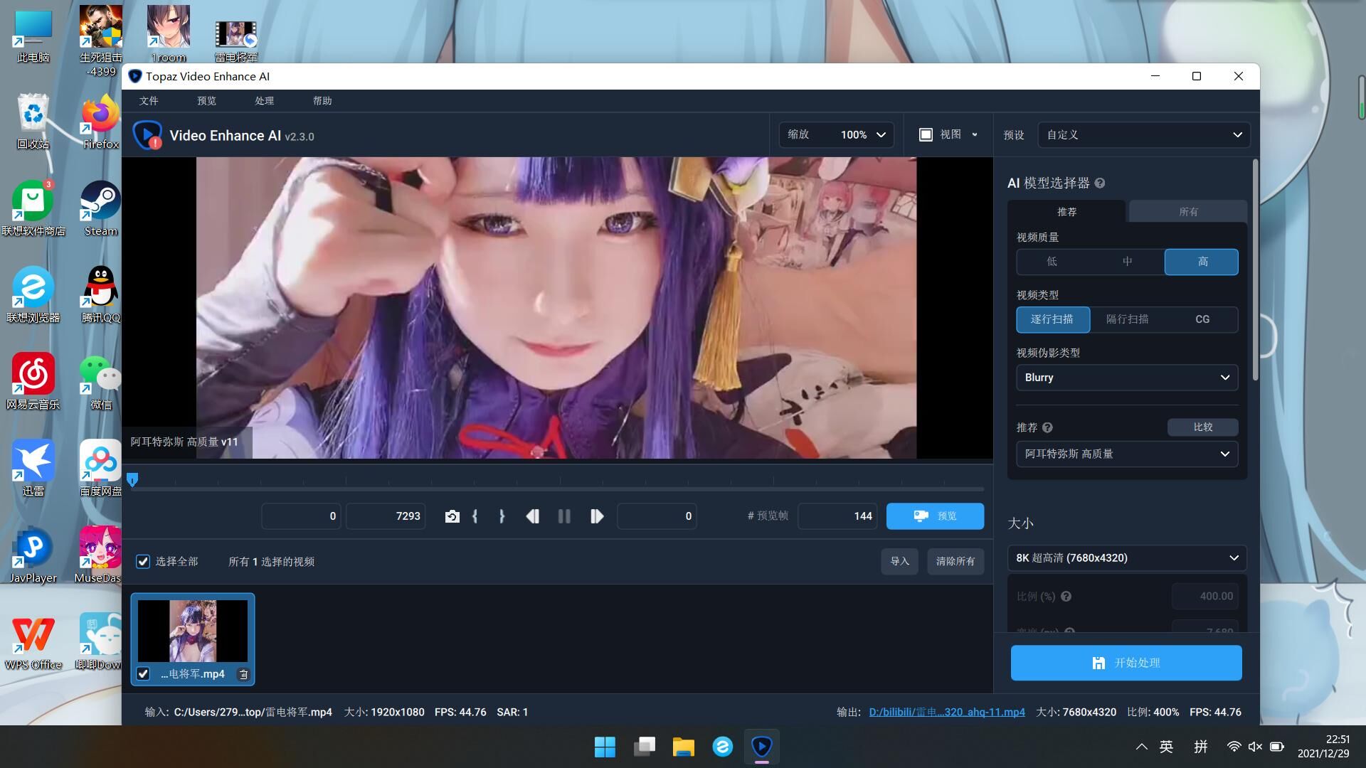Step forward one frame
This screenshot has height=768, width=1366.
[x=597, y=516]
